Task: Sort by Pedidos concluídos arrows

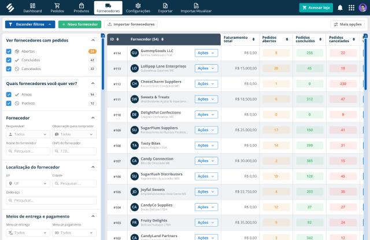Action: point(320,39)
